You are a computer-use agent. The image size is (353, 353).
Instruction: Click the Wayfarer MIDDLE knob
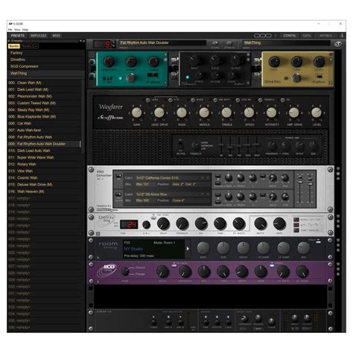point(204,112)
